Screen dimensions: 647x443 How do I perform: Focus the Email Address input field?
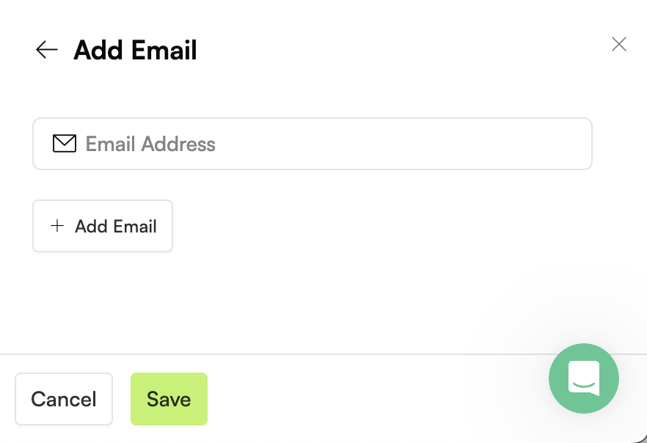click(312, 144)
